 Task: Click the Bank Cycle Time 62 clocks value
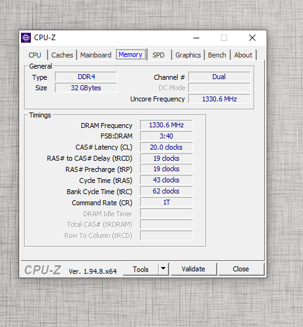click(167, 191)
